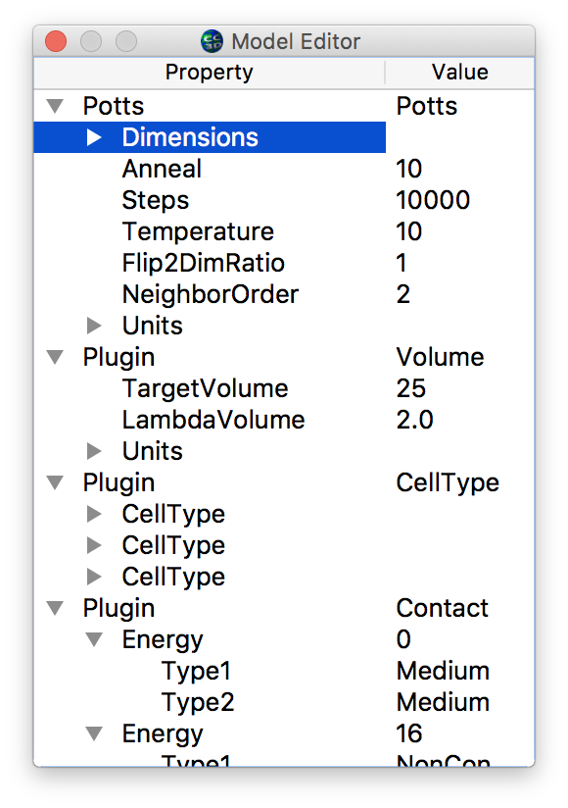Collapse the Volume plugin node
The image size is (568, 808).
coord(55,357)
